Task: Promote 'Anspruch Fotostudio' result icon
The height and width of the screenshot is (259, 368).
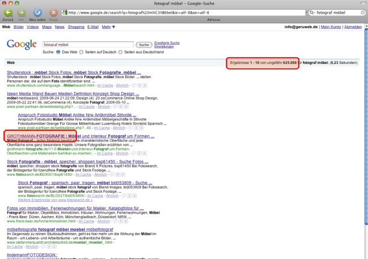Action: point(136,128)
